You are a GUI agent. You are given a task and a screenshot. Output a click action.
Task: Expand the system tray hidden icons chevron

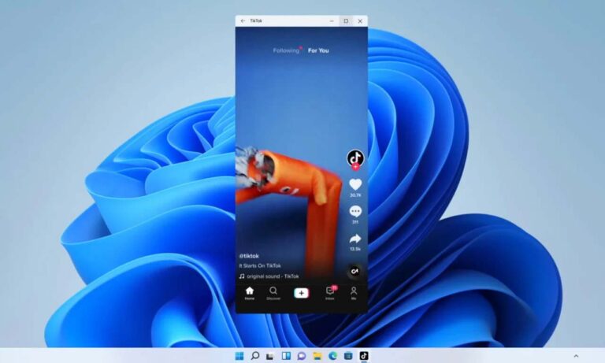point(576,356)
